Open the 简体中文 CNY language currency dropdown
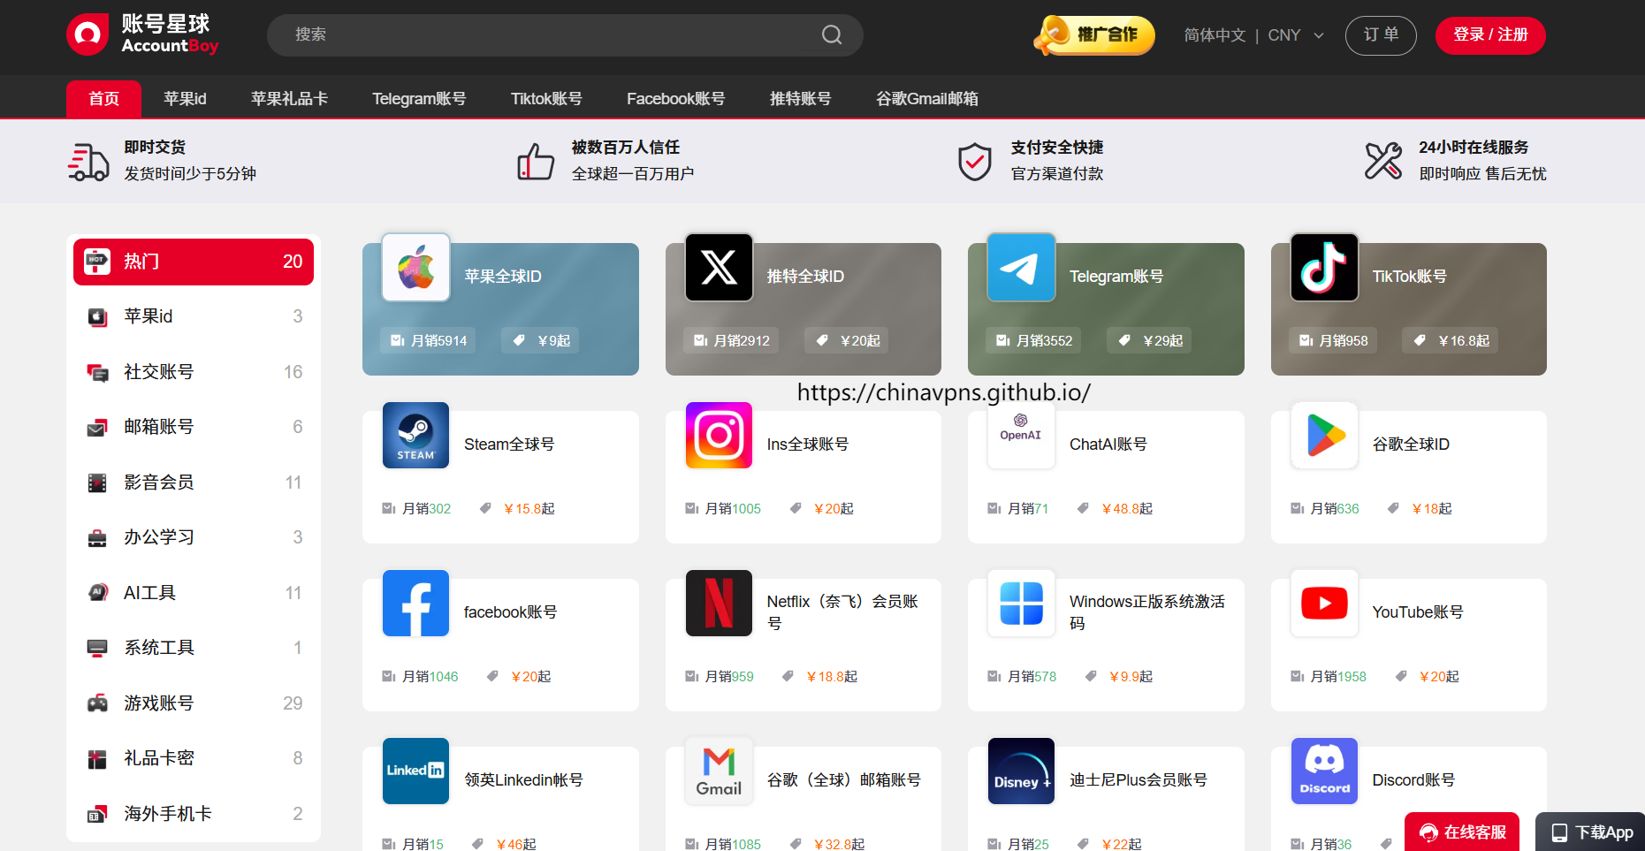 [x=1254, y=35]
